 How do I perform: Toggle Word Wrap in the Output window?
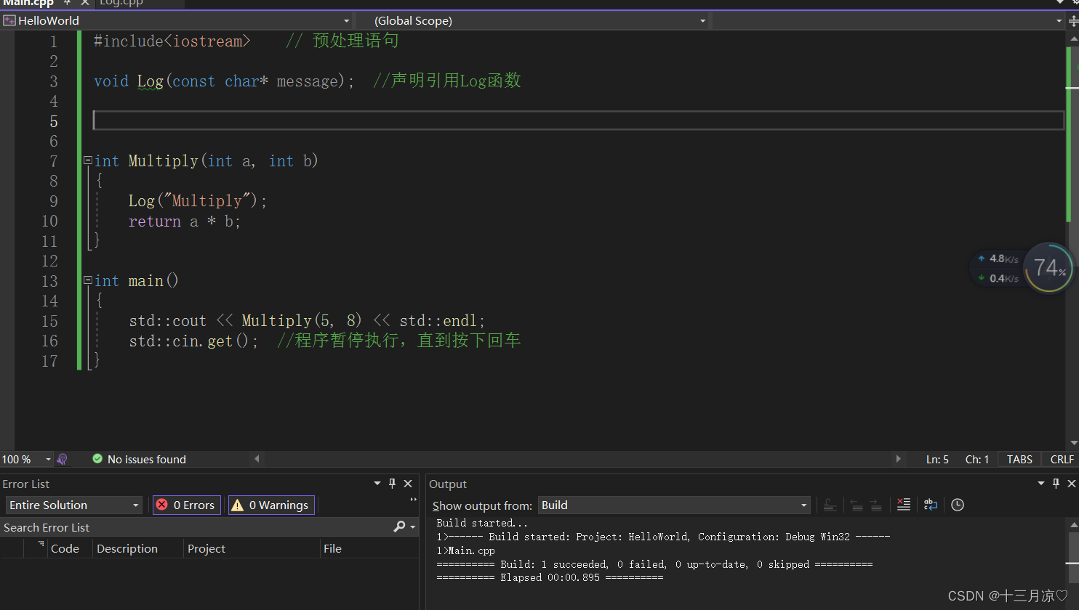click(931, 505)
